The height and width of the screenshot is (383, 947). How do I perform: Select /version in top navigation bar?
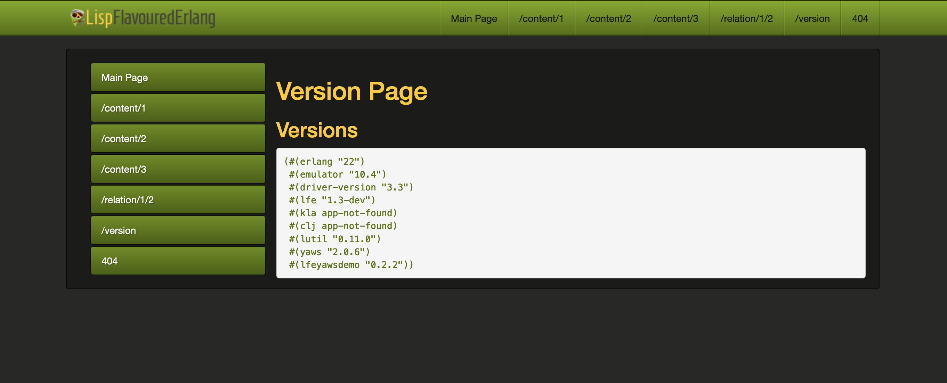coord(812,18)
